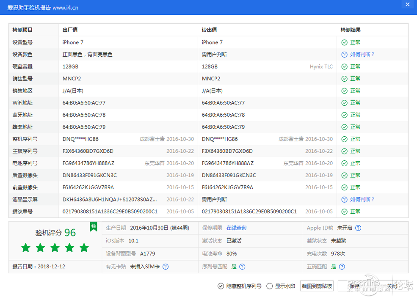Select the 验机评分 96 score text
Image resolution: width=417 pixels, height=300 pixels.
tap(55, 233)
